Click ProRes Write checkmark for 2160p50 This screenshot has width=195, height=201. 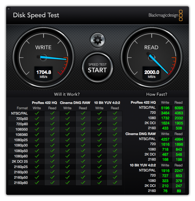tap(37, 177)
